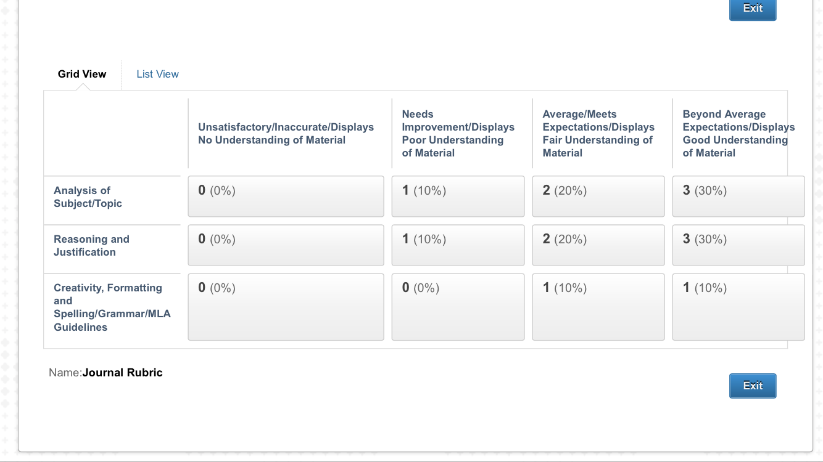Select Needs Improvement 0 (0%) cell in the Creativity row
Screen dimensions: 823x462
pyautogui.click(x=458, y=307)
